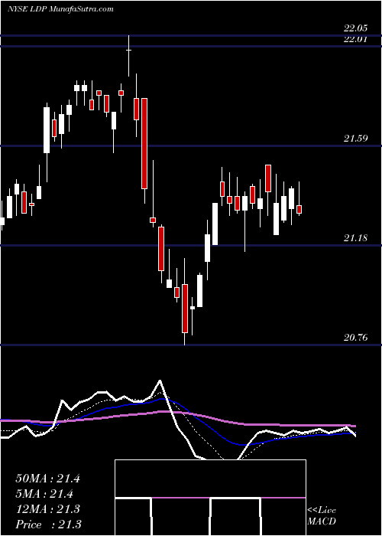Click the doji candle at the chart's highest point
382x536 pixels.
pos(128,51)
